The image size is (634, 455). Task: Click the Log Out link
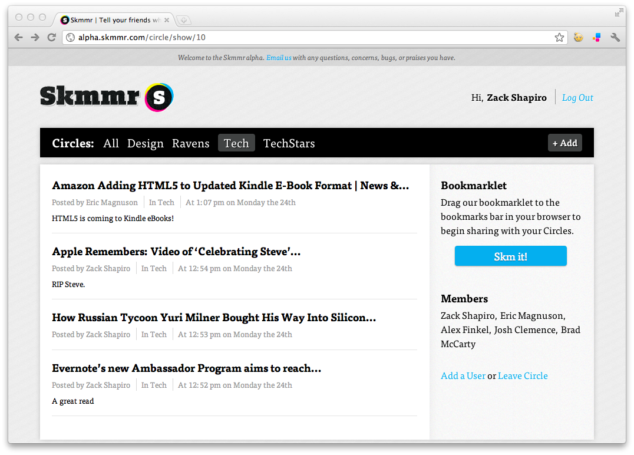pyautogui.click(x=577, y=98)
